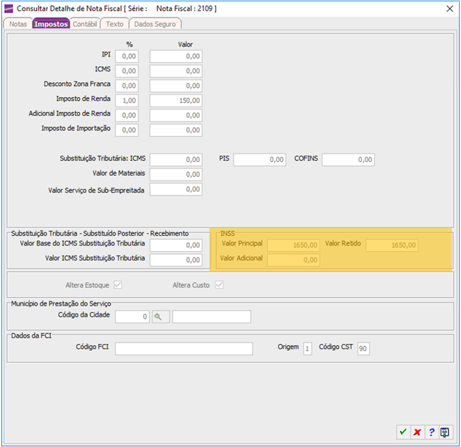The image size is (461, 447).
Task: Open help with the blue question mark icon
Action: (431, 432)
